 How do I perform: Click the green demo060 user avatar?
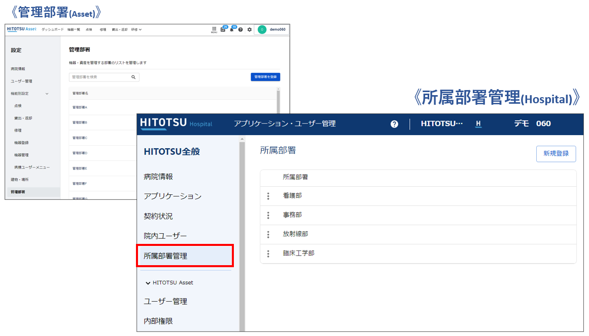click(262, 29)
